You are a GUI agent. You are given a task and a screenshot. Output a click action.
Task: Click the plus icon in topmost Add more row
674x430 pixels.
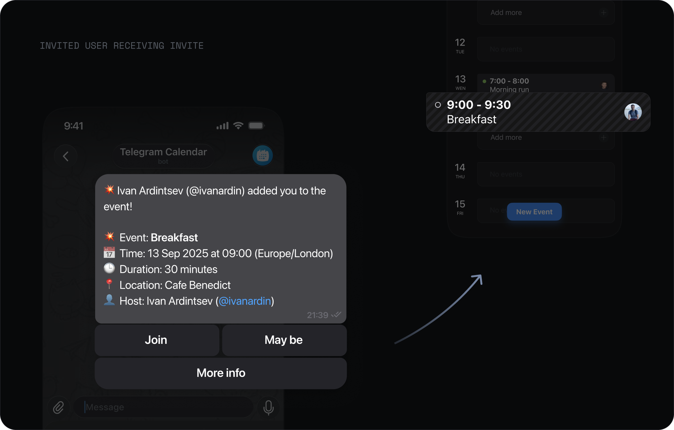604,13
